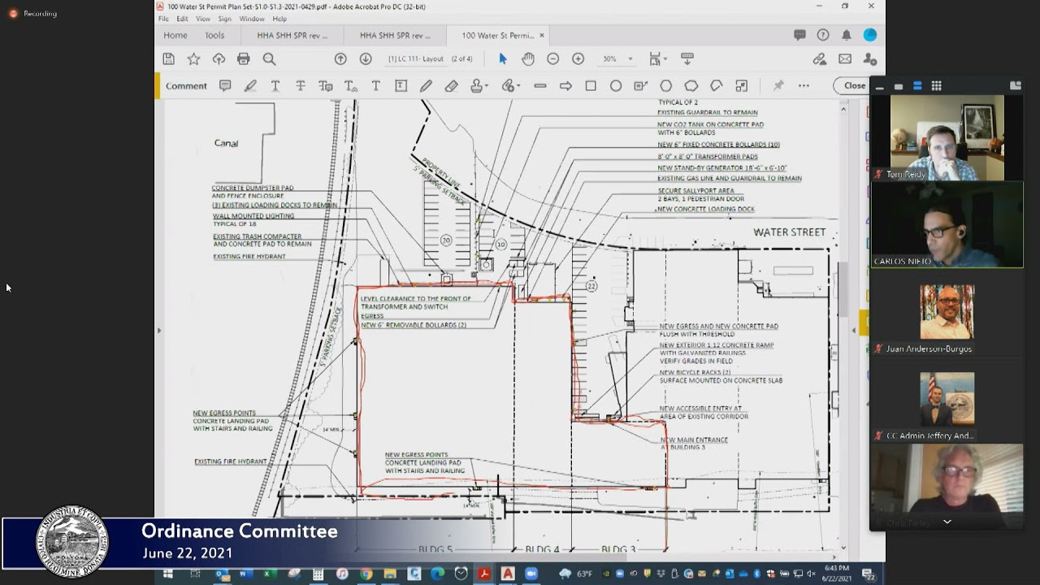The width and height of the screenshot is (1040, 585).
Task: Switch to first HHA SHH SPR tab
Action: (x=292, y=36)
